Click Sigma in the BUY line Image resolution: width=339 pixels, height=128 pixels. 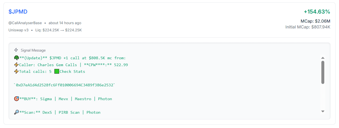[x=46, y=99]
